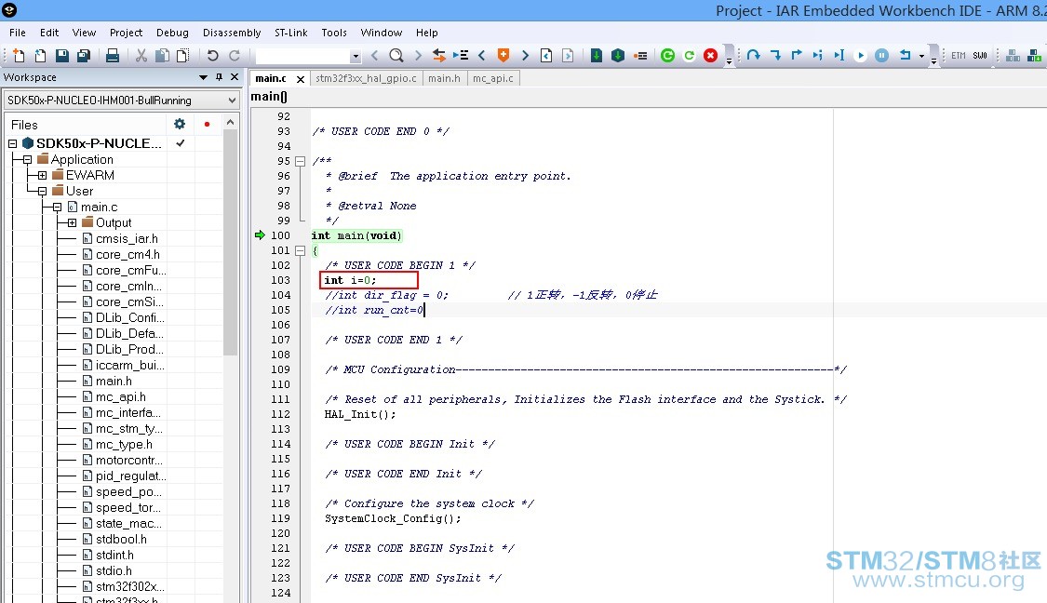Toggle the ETM trace button
Screen dimensions: 1047x603
(x=959, y=56)
